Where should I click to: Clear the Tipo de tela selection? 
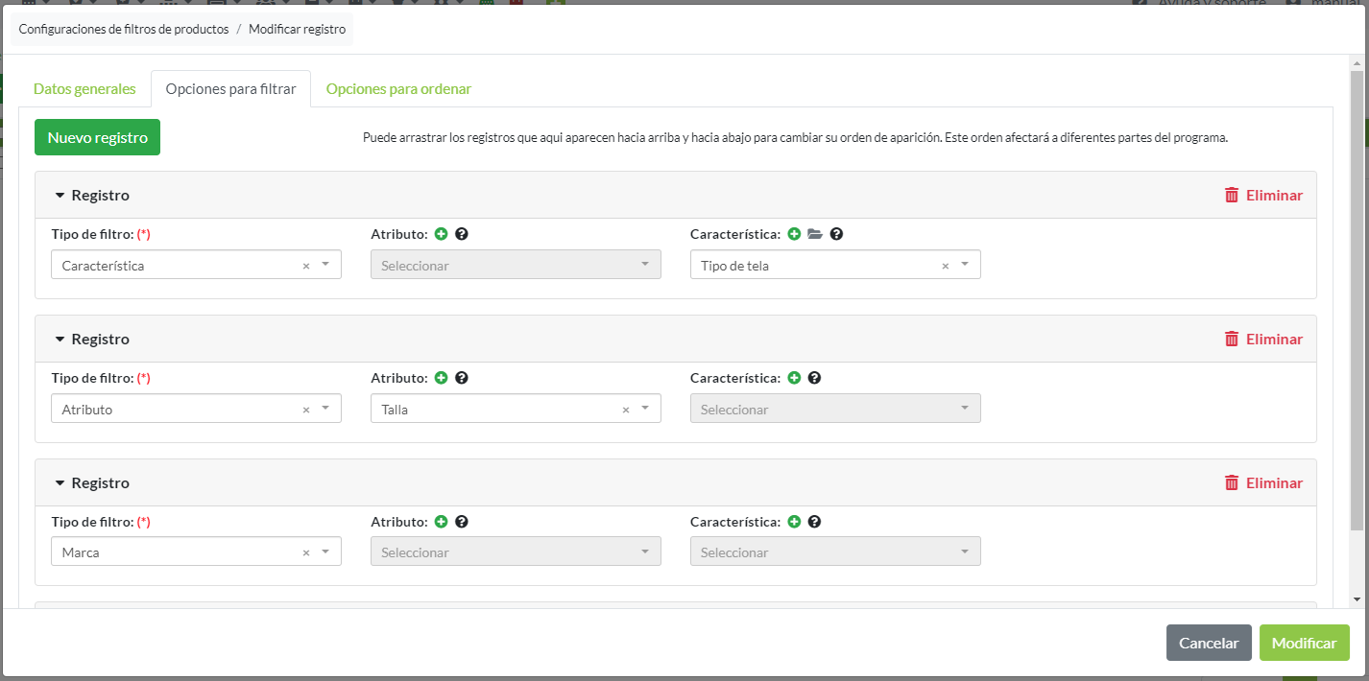945,266
